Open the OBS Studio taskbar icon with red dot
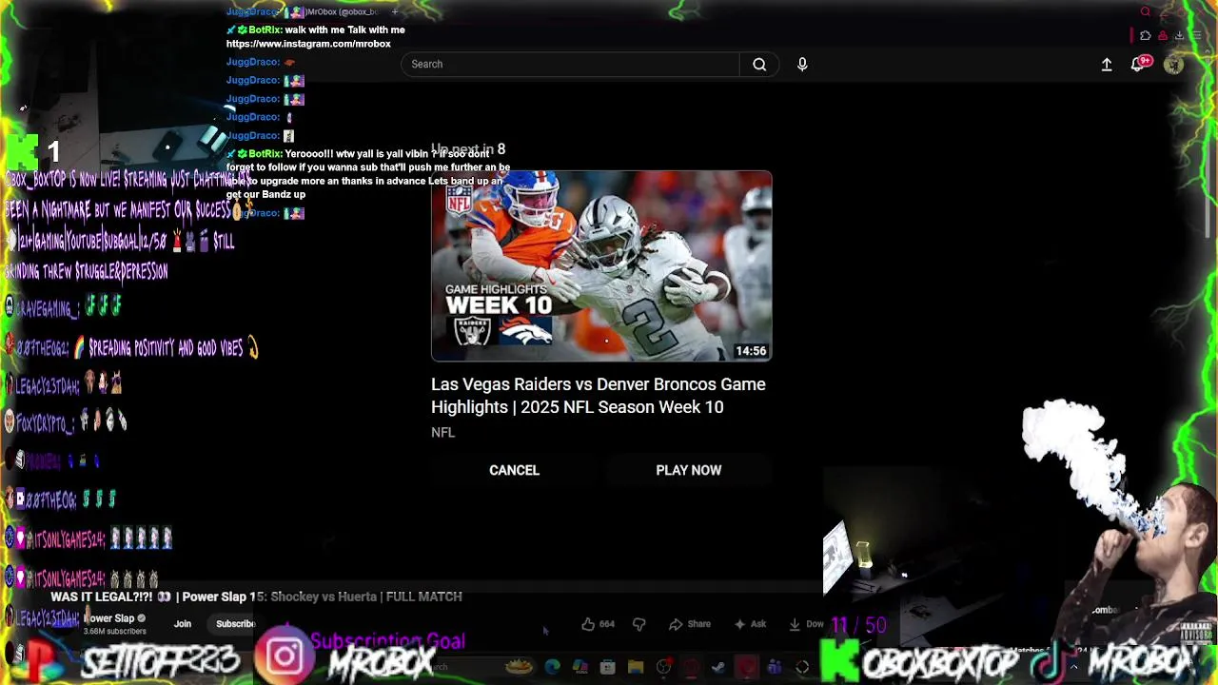 coord(663,667)
